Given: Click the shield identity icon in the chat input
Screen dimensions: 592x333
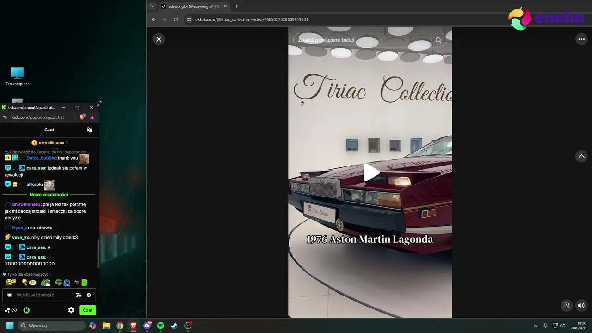Looking at the screenshot, I should [x=9, y=295].
